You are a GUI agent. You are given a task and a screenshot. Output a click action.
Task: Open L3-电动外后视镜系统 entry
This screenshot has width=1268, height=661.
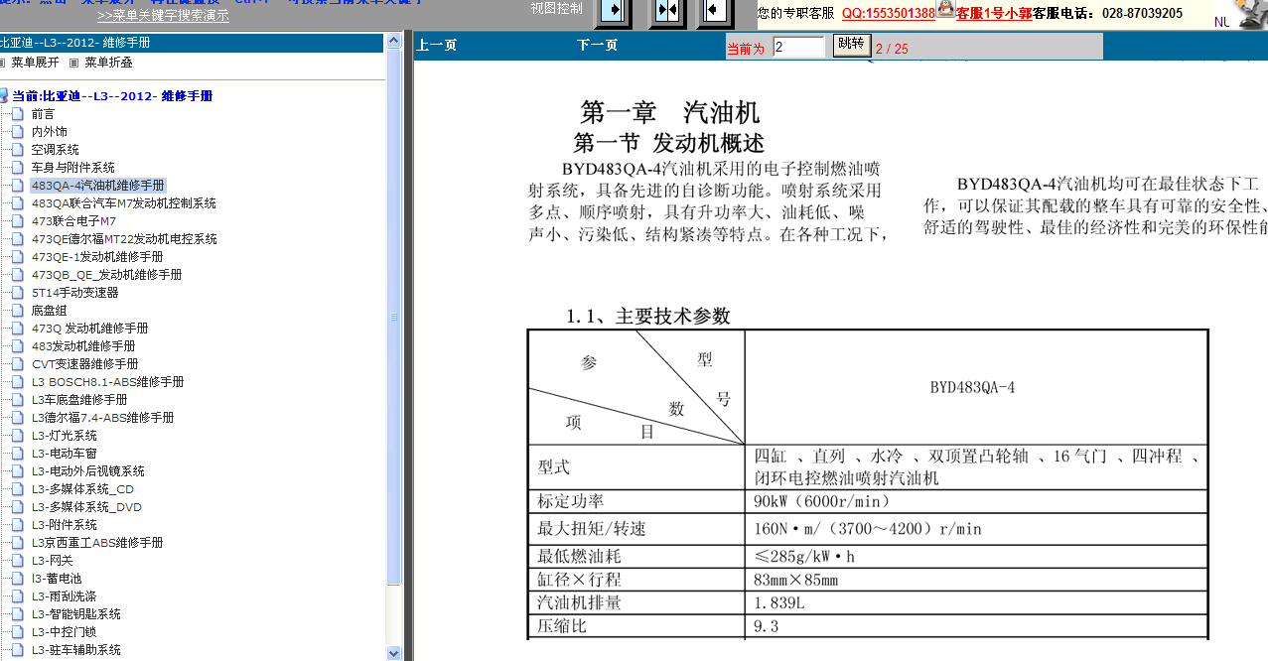[x=88, y=471]
